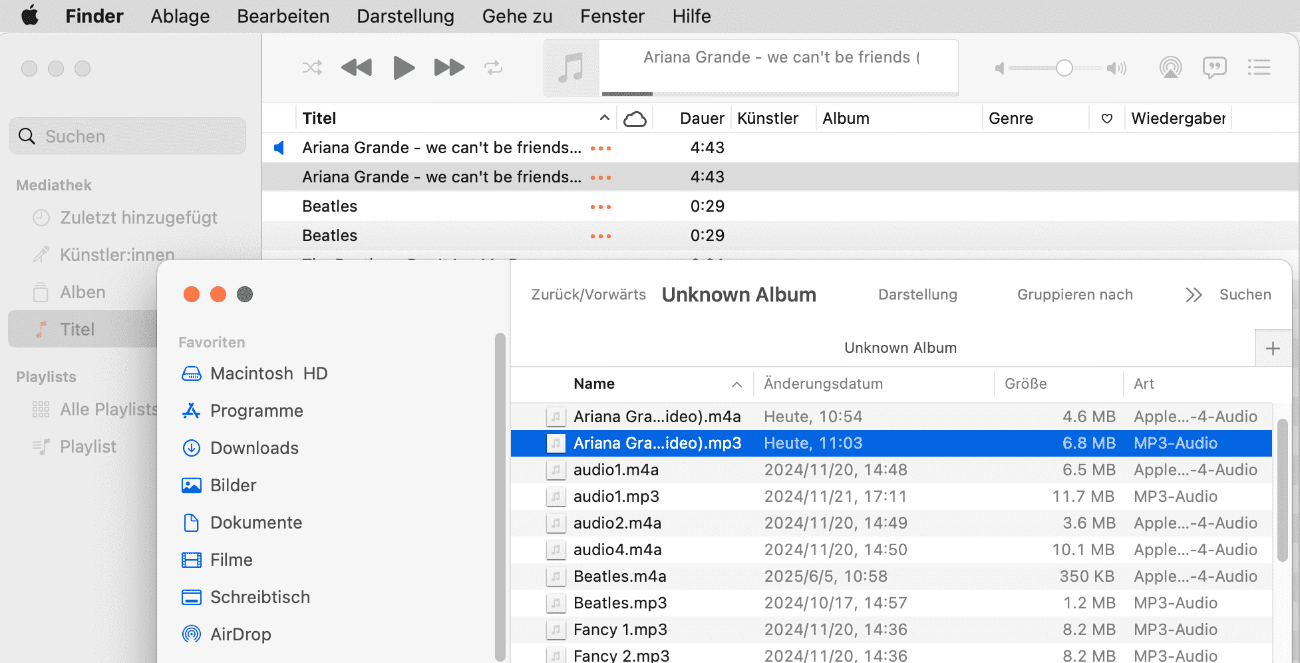Image resolution: width=1300 pixels, height=663 pixels.
Task: Toggle shuffle playback mode
Action: (x=312, y=68)
